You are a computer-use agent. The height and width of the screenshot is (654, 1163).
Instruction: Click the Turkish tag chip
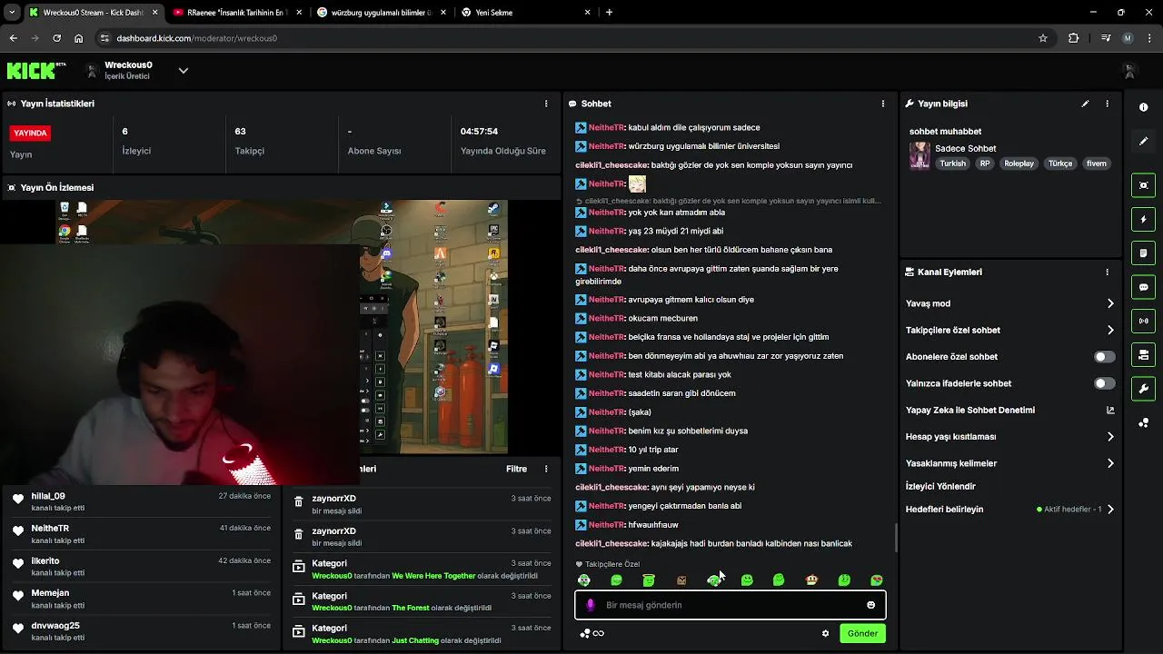click(952, 163)
